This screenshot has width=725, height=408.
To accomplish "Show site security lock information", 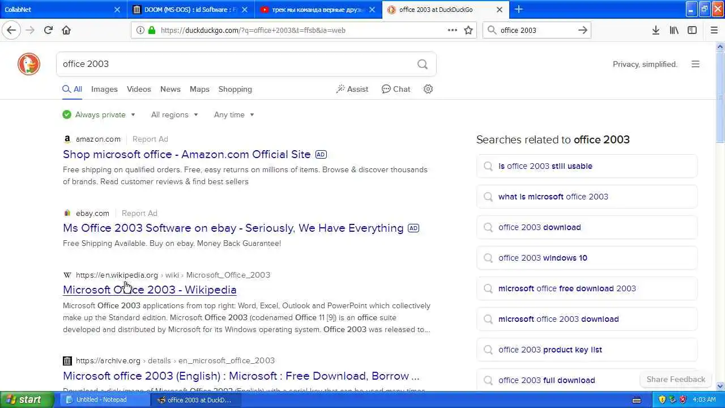I will pos(152,30).
